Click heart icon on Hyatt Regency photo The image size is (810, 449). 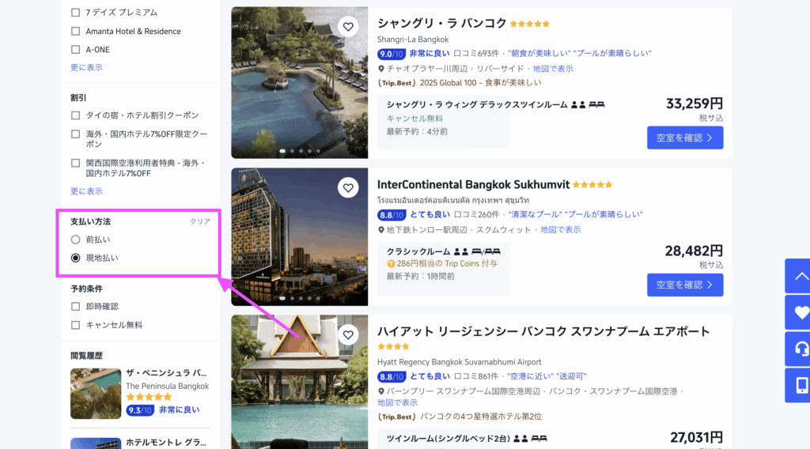[348, 335]
